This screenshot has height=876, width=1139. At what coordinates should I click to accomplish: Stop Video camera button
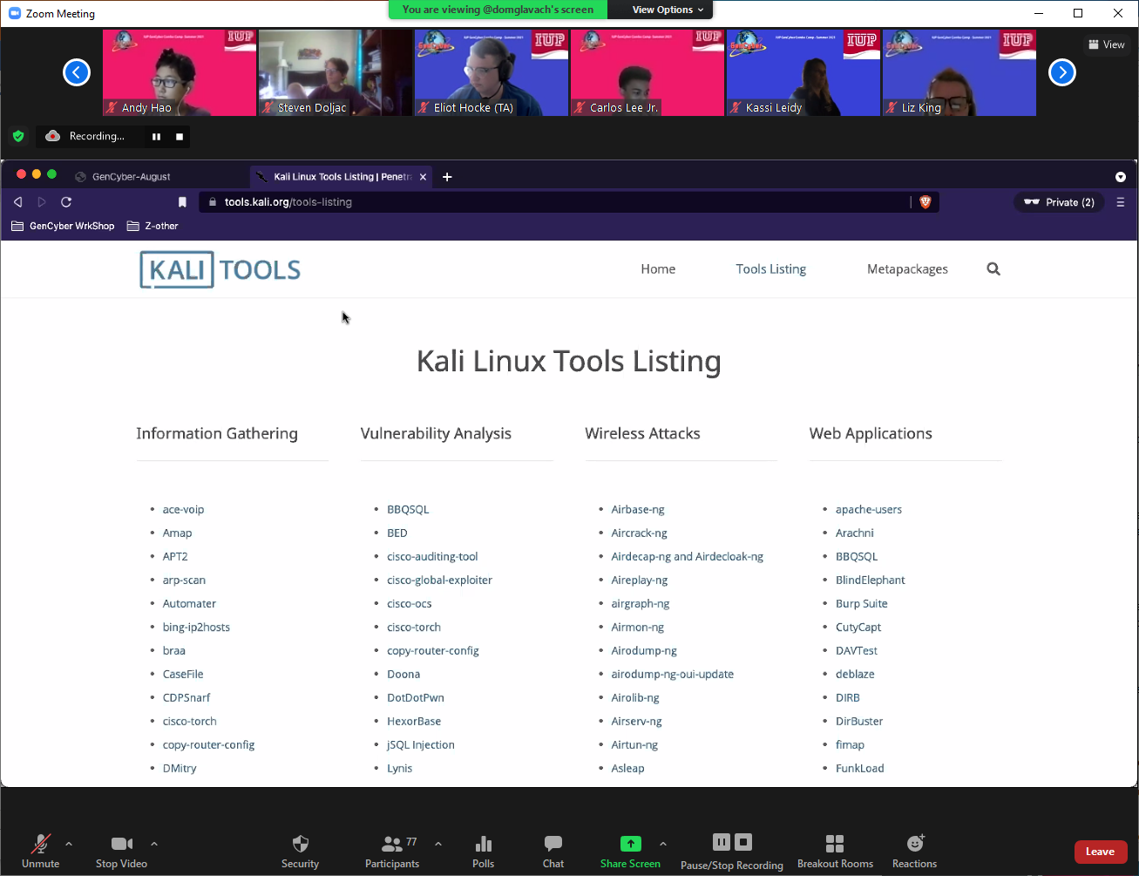[x=121, y=851]
